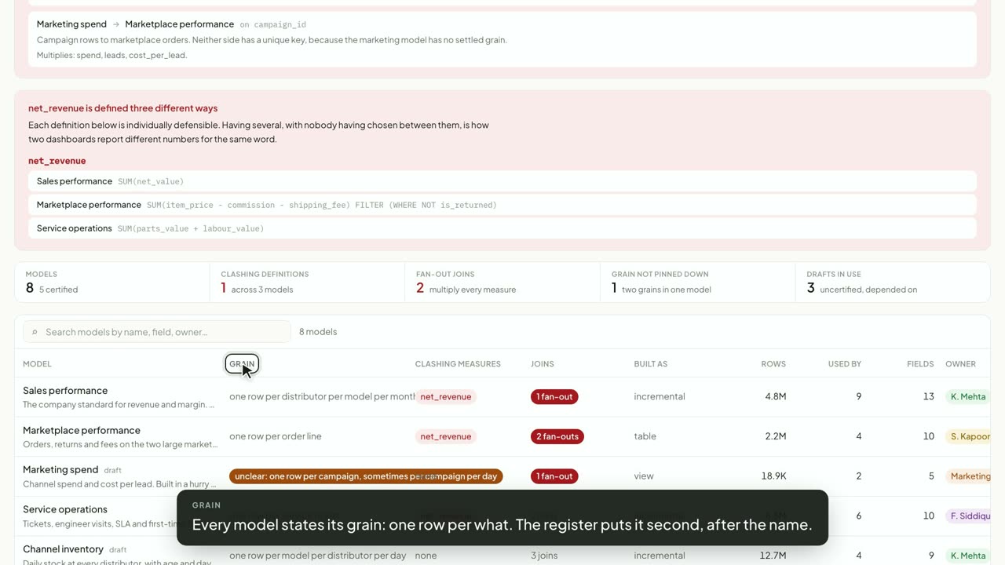The height and width of the screenshot is (565, 1005).
Task: Focus the Search models input field
Action: [x=157, y=332]
